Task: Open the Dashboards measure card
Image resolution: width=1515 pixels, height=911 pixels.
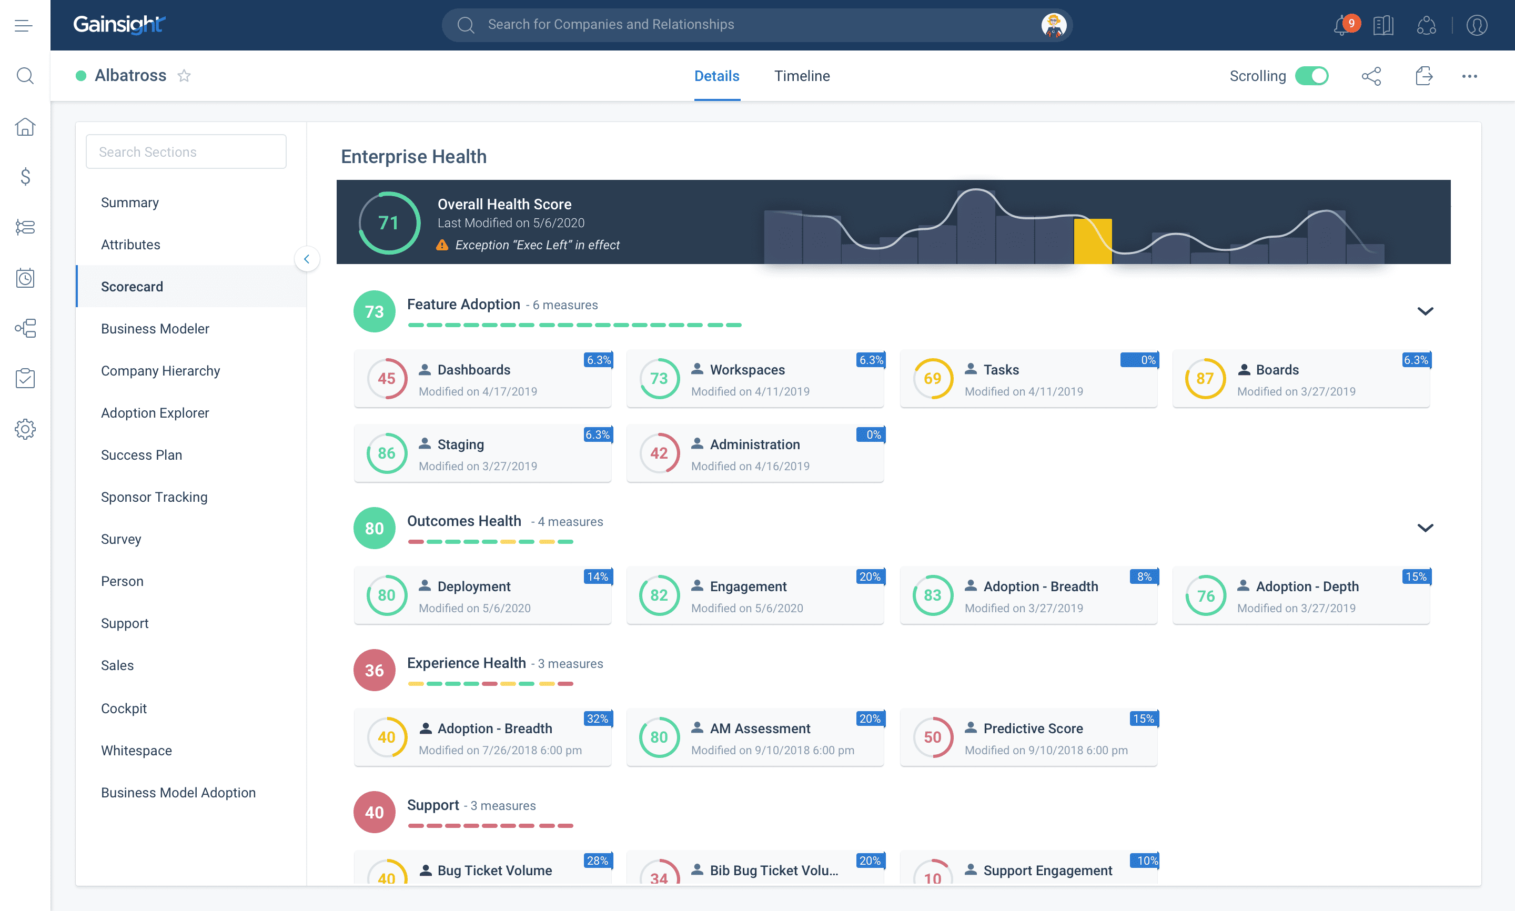Action: (x=482, y=379)
